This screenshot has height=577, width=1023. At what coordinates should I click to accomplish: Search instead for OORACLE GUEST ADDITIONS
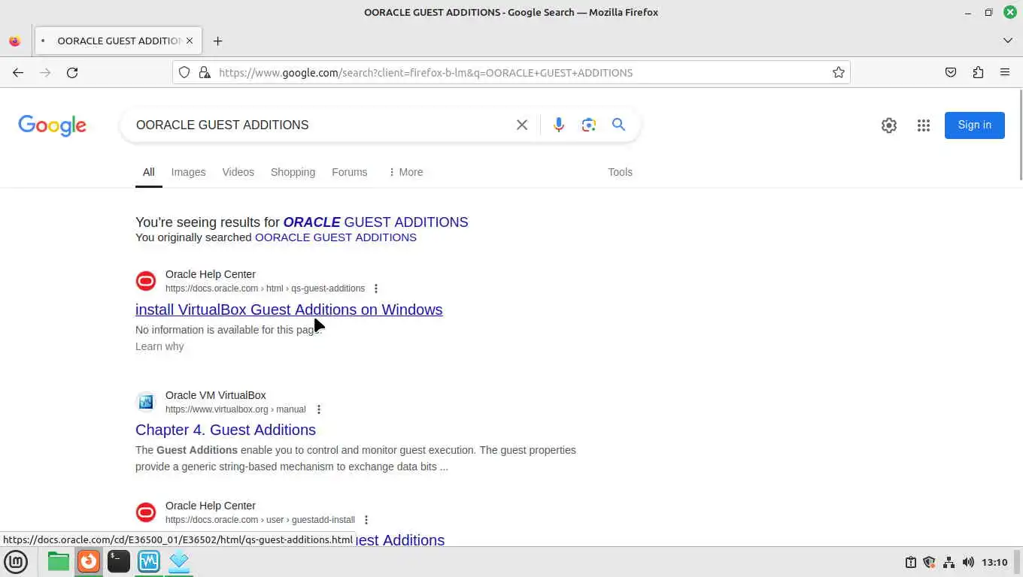pyautogui.click(x=335, y=237)
